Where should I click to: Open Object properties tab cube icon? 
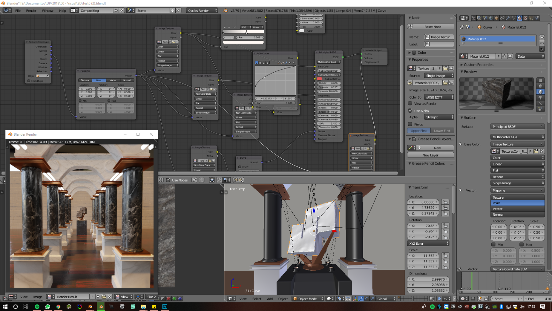click(x=496, y=18)
